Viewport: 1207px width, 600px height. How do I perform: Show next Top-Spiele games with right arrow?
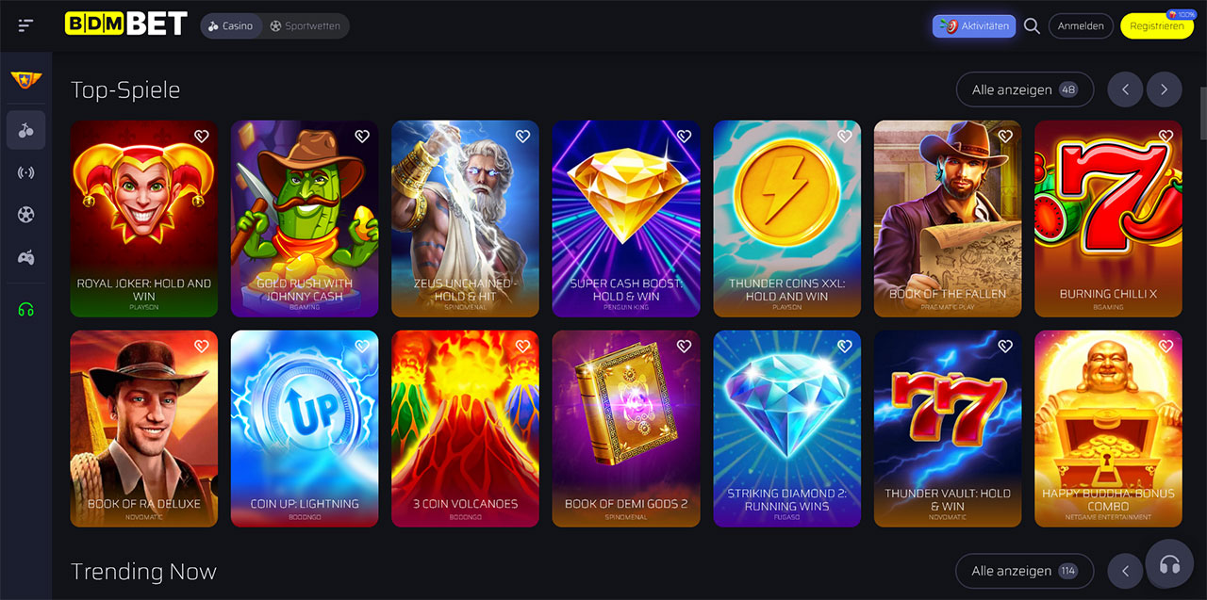point(1165,89)
